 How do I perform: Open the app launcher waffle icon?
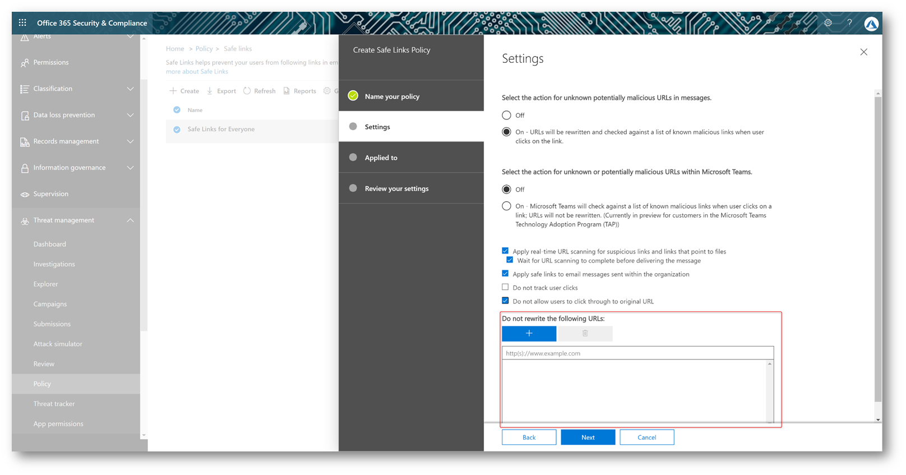(x=22, y=22)
